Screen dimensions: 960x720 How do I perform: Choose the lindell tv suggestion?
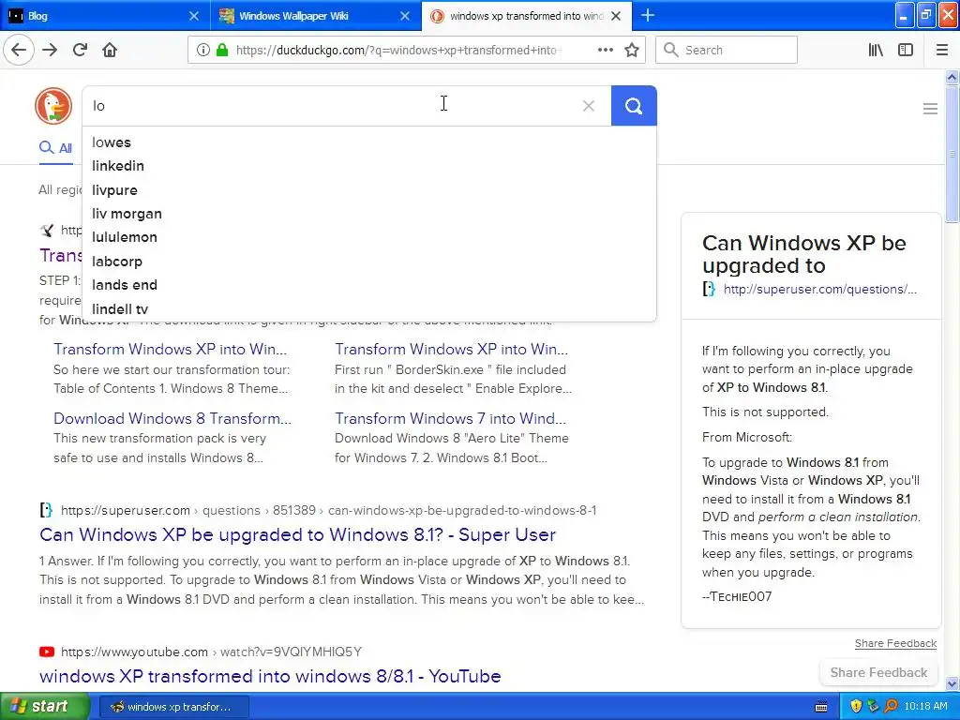pos(369,309)
